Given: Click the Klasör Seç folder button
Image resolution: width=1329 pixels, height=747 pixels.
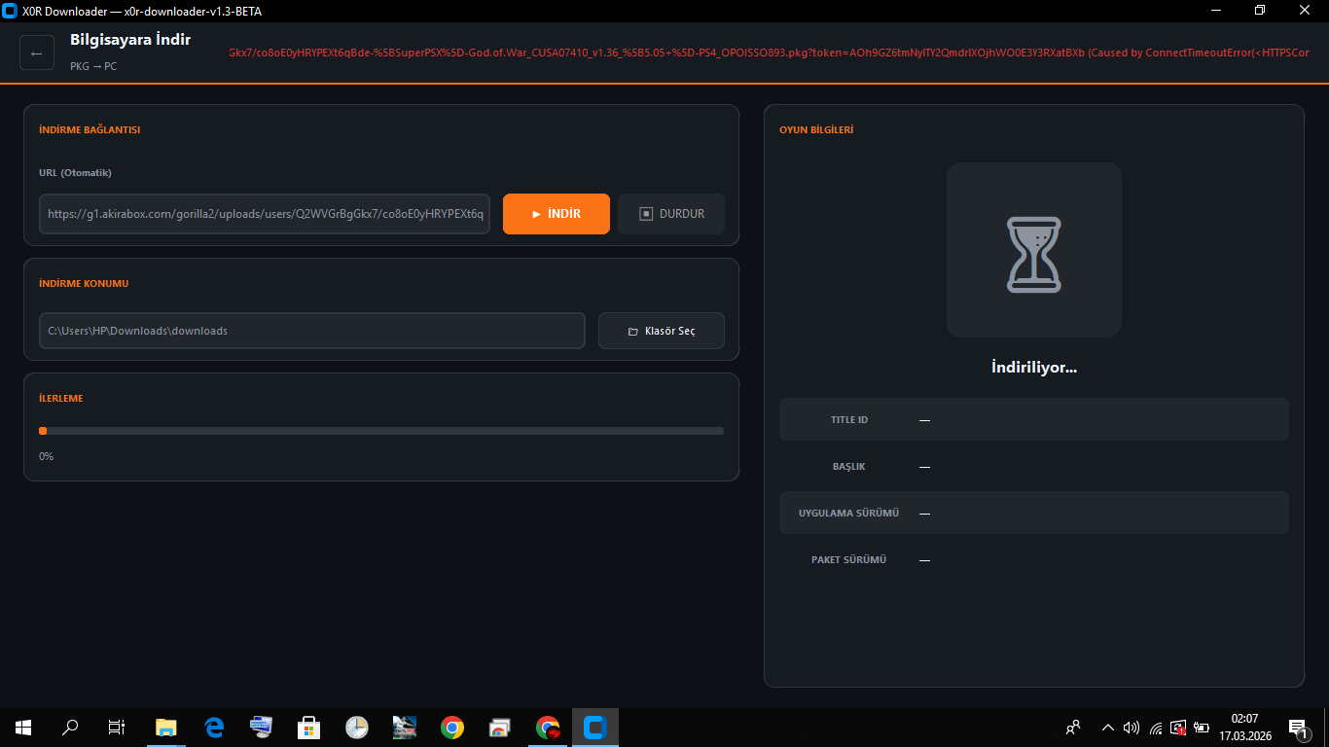Looking at the screenshot, I should [x=661, y=331].
